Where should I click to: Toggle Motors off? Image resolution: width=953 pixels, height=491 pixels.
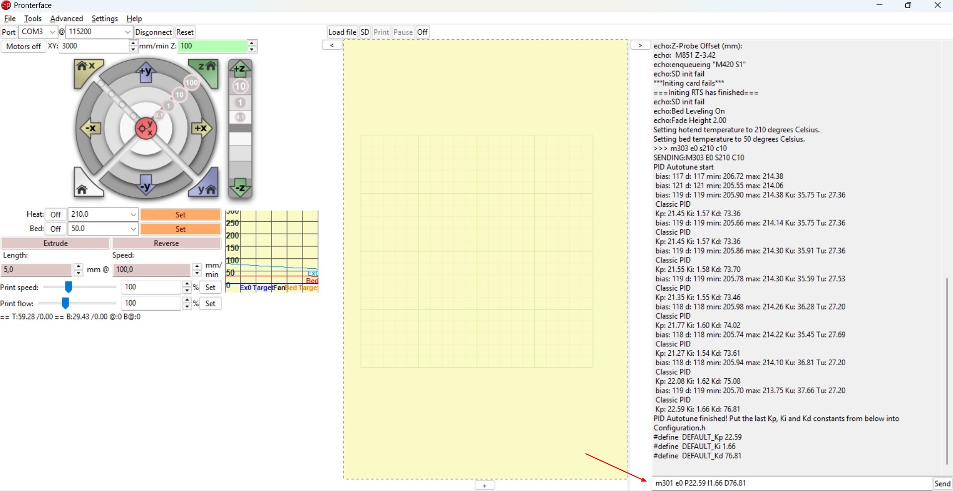pos(23,46)
